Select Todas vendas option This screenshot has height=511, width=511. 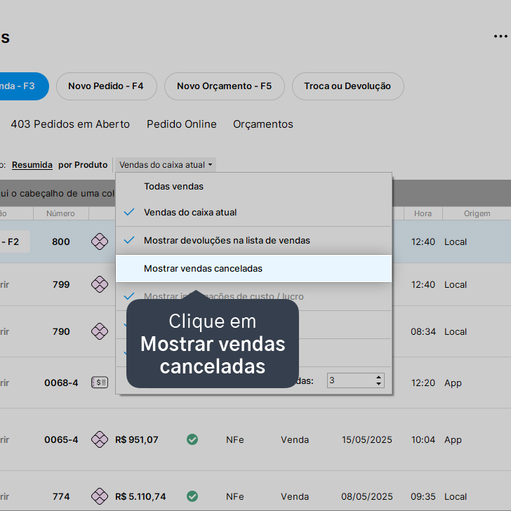point(253,187)
